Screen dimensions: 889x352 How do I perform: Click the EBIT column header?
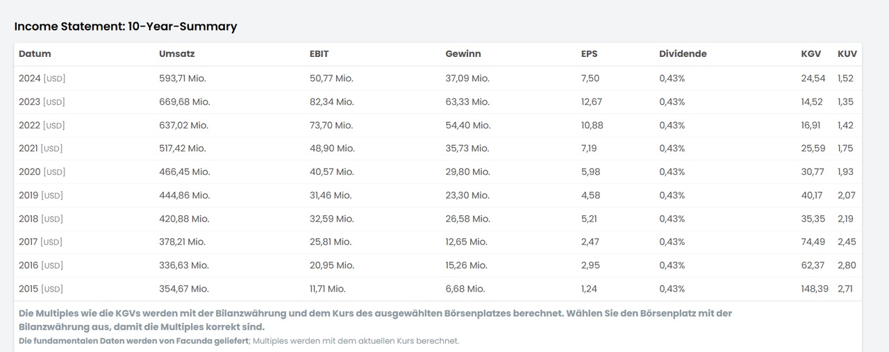click(x=319, y=54)
